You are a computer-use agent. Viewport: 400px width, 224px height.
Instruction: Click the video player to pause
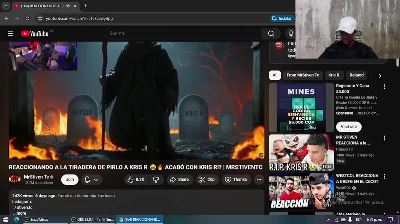tap(136, 100)
